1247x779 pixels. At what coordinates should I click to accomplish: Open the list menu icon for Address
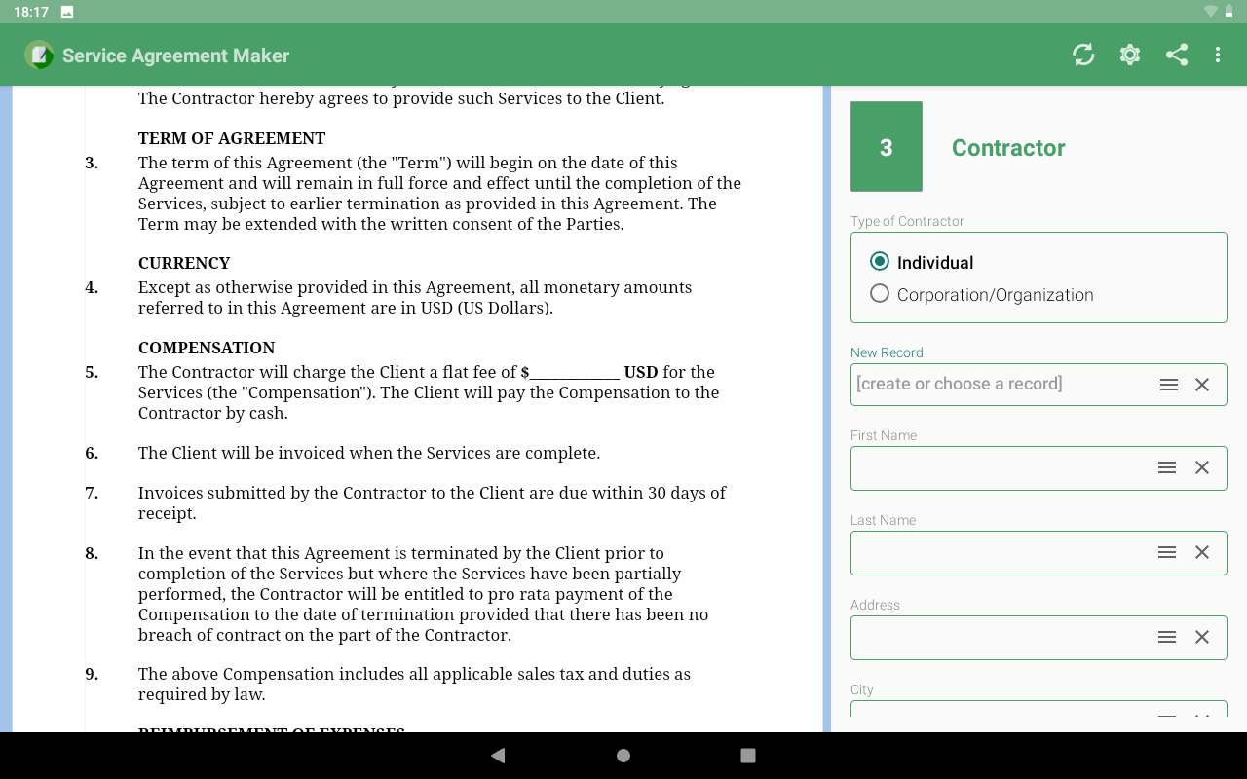[1167, 637]
